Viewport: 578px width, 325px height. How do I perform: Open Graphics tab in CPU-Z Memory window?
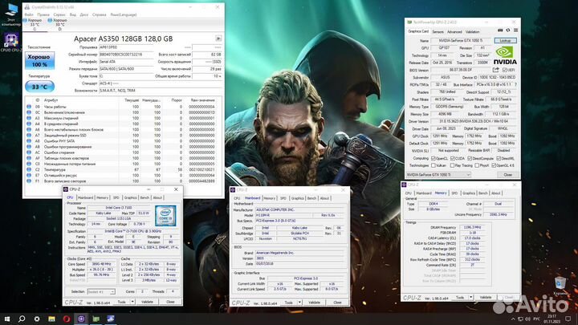click(469, 193)
